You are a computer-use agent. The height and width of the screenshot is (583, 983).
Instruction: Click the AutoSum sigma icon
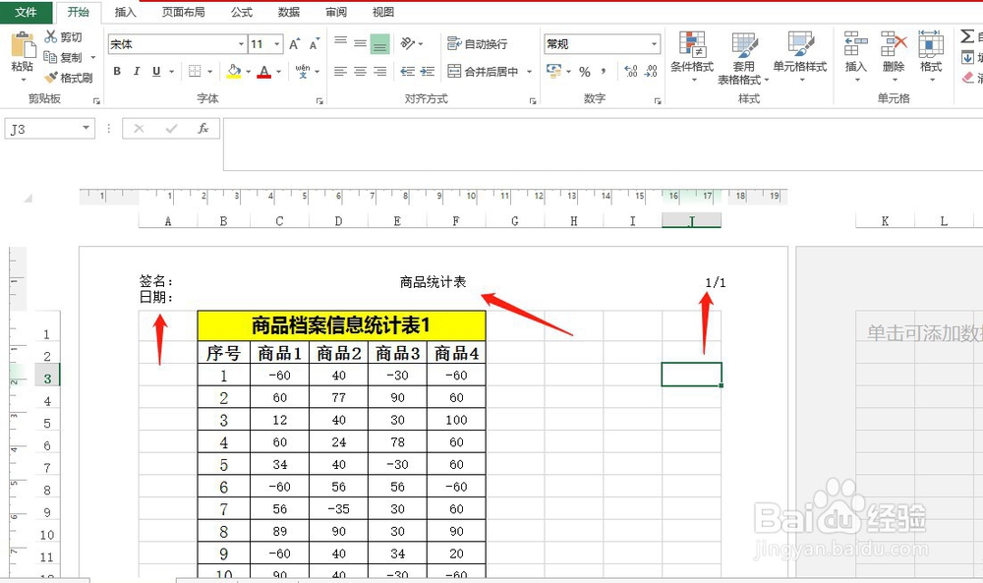point(967,36)
